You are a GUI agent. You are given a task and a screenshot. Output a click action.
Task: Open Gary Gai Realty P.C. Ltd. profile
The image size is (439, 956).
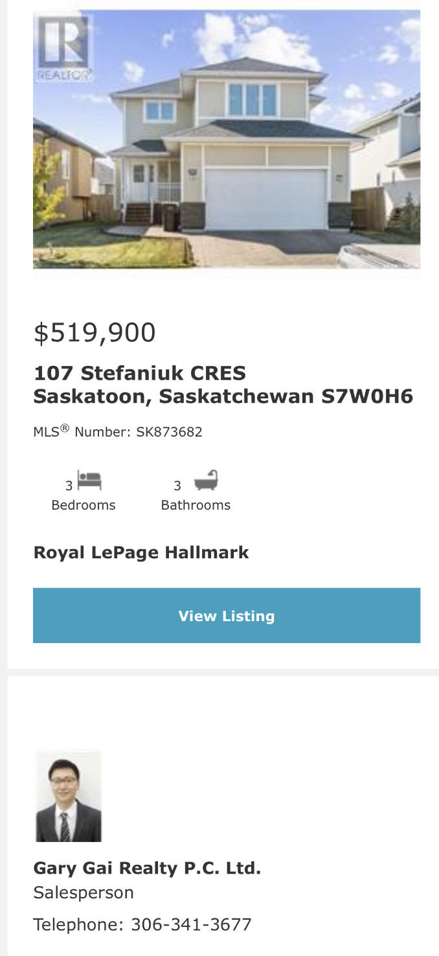point(147,868)
